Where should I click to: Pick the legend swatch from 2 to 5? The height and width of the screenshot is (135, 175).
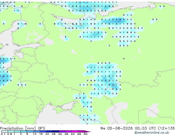24,131
